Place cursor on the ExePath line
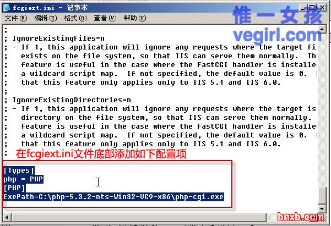 pyautogui.click(x=113, y=197)
